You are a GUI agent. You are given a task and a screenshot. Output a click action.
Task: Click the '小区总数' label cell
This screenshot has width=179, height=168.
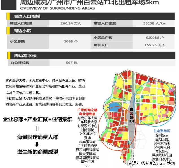(x=28, y=42)
